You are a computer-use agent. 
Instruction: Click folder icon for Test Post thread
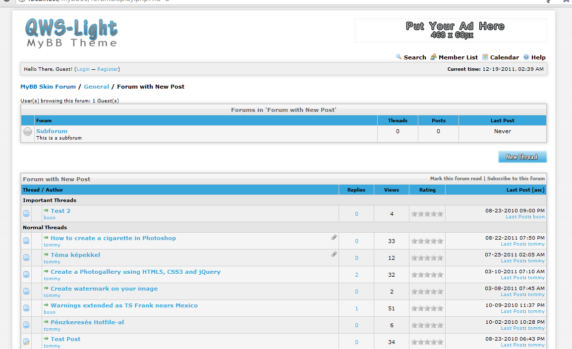[x=26, y=342]
